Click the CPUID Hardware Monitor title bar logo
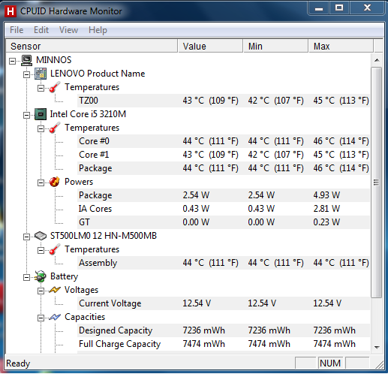 click(11, 11)
